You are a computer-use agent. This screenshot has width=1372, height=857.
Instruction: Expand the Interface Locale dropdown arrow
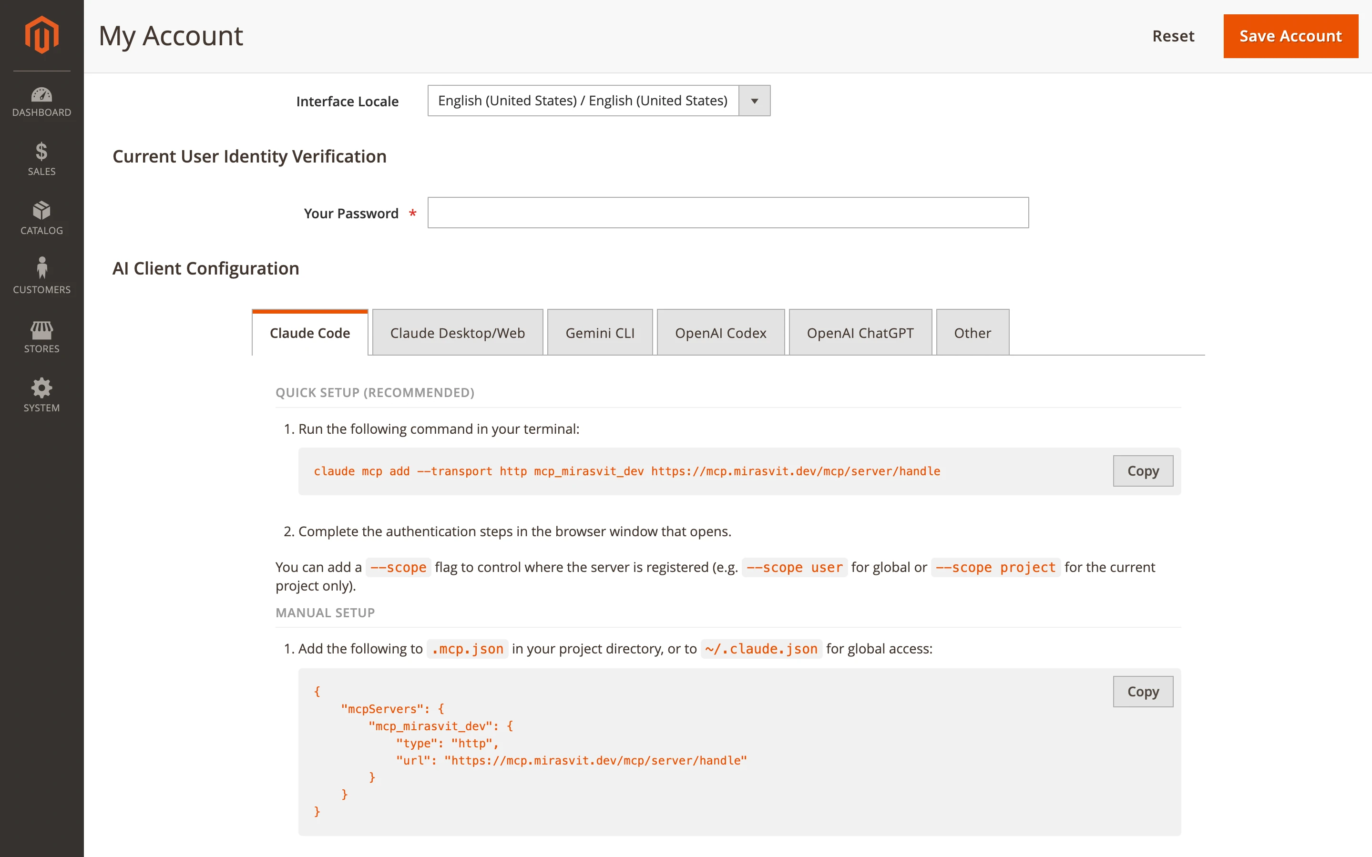coord(754,101)
